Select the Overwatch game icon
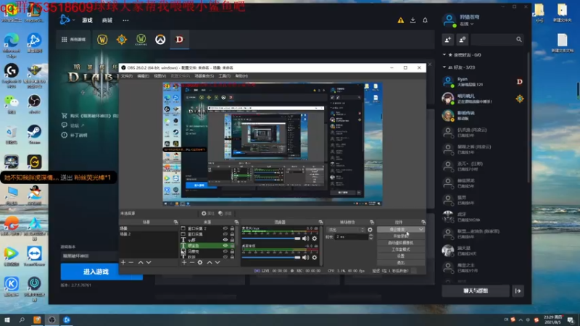The width and height of the screenshot is (580, 326). coord(160,40)
